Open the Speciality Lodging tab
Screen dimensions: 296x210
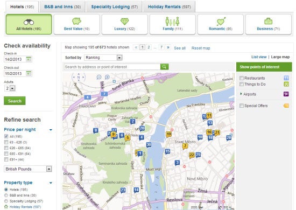[115, 6]
